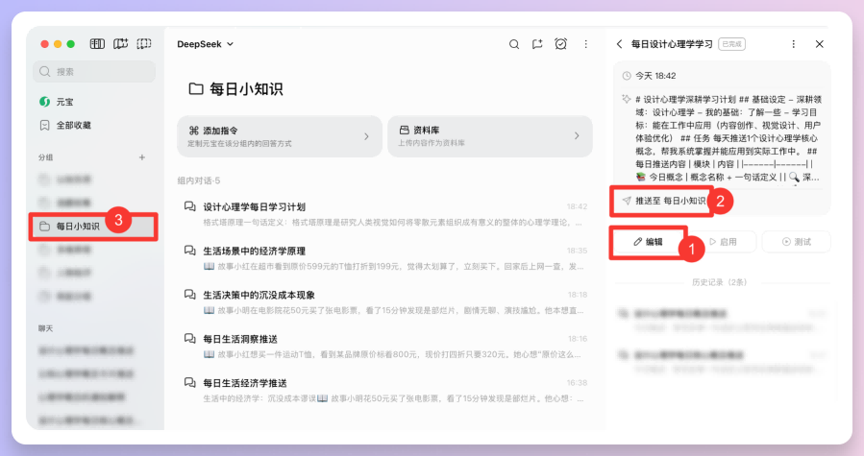Close the 每日设计心理学学习 task panel

[819, 44]
